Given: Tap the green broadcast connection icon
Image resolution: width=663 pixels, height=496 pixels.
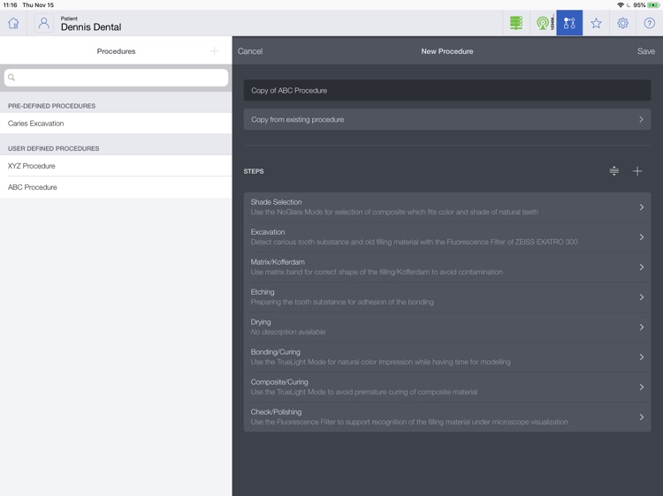Looking at the screenshot, I should [x=543, y=23].
